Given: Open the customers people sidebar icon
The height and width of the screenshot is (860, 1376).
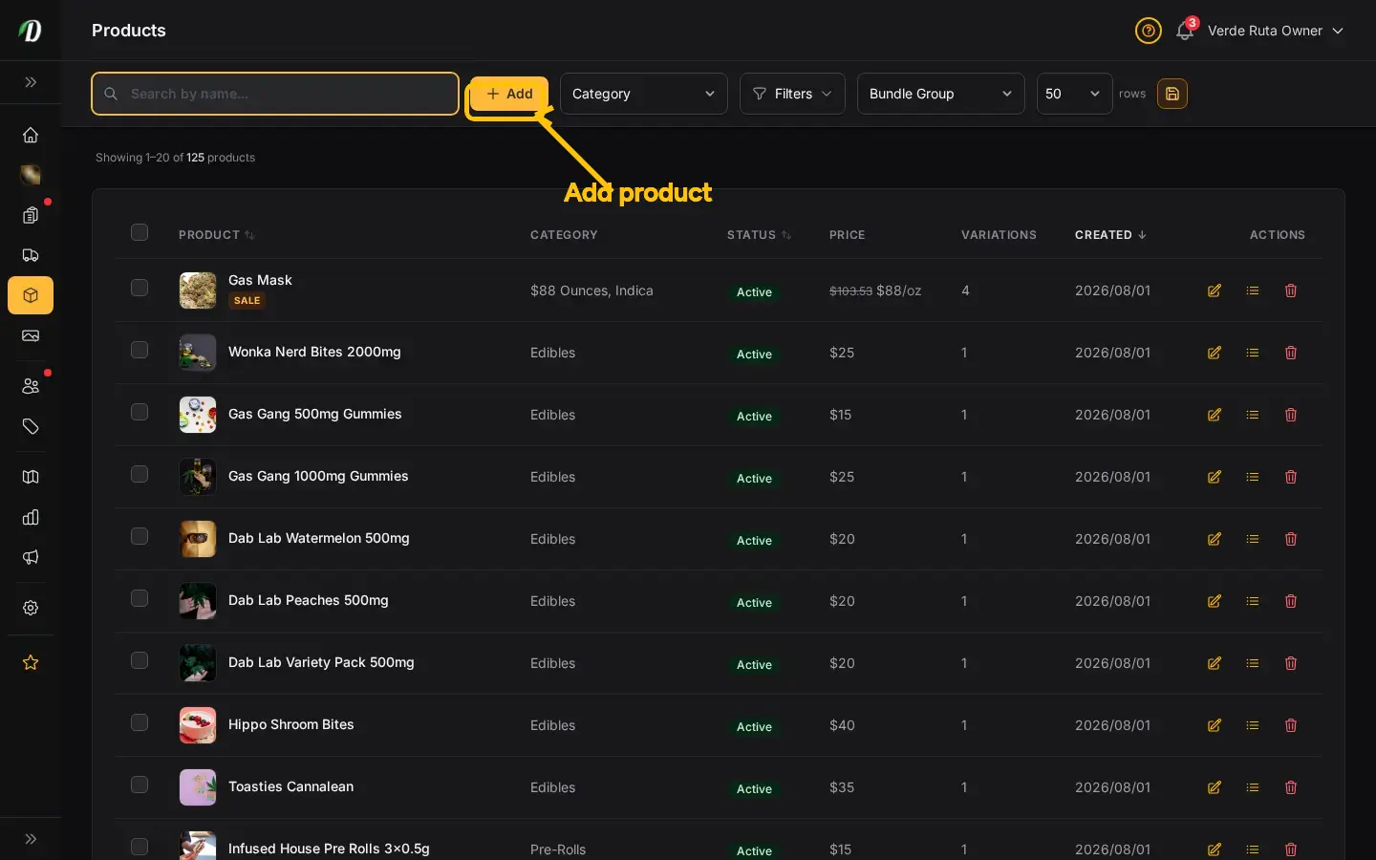Looking at the screenshot, I should pos(31,386).
